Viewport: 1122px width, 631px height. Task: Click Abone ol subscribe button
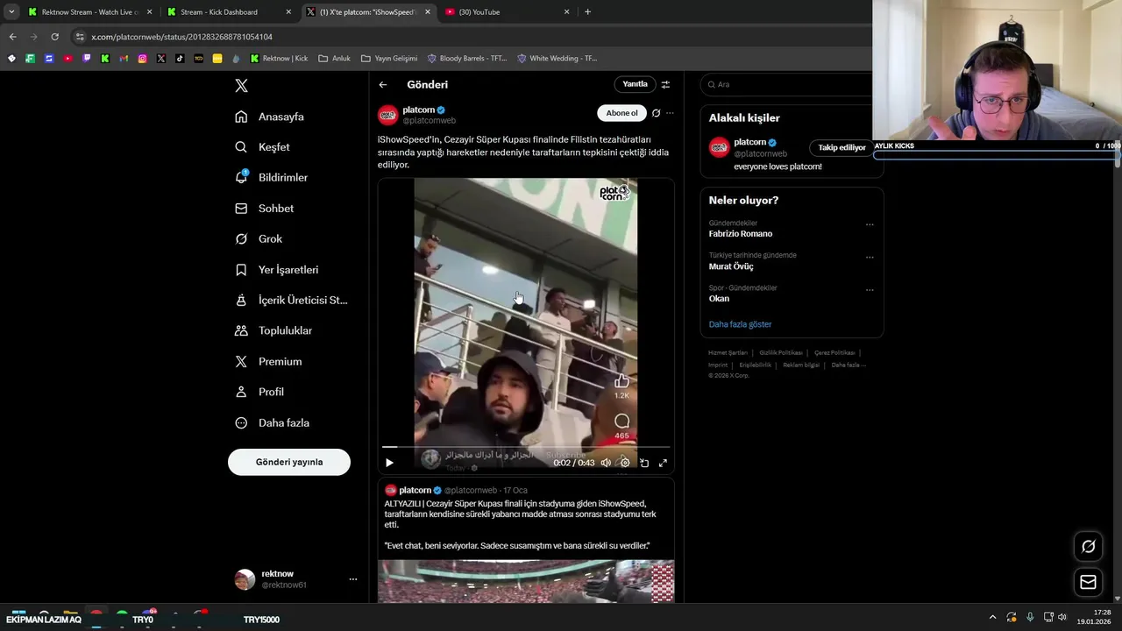tap(621, 113)
